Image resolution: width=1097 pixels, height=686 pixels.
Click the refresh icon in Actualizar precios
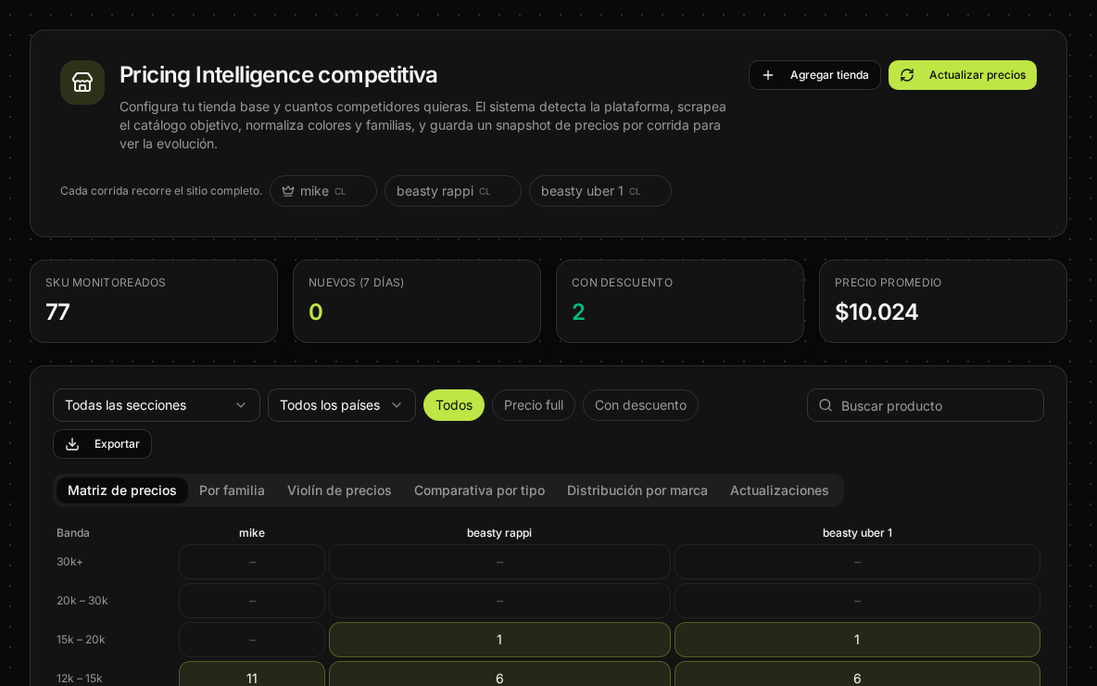pyautogui.click(x=907, y=75)
